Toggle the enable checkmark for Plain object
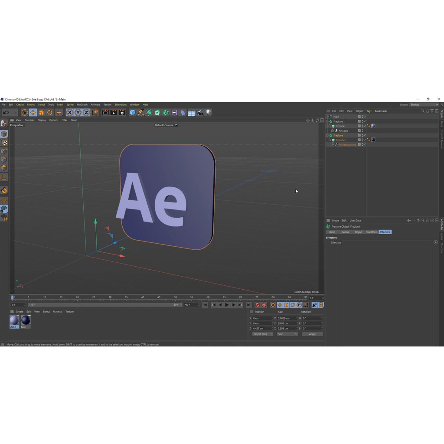The image size is (444, 444). coord(365,117)
